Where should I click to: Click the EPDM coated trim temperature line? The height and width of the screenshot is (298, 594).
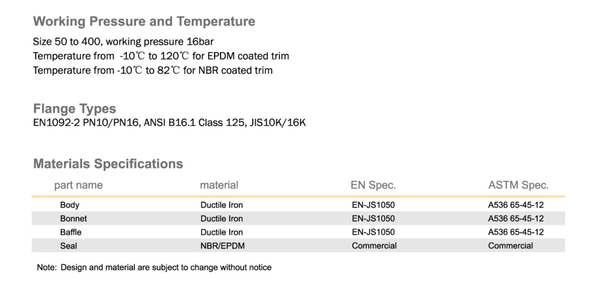[x=161, y=56]
